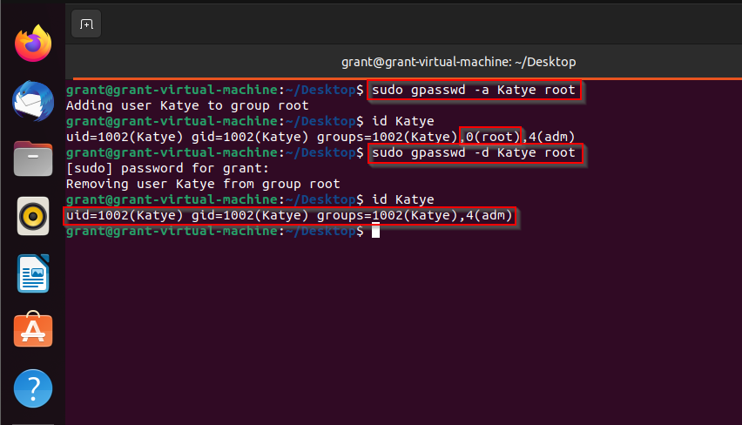
Task: Open the Ubuntu Software store icon
Action: [33, 330]
